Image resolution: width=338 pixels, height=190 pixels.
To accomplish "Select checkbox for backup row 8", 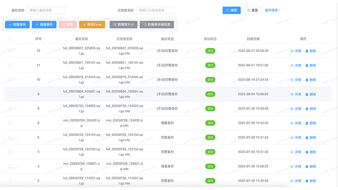I will [x=10, y=109].
